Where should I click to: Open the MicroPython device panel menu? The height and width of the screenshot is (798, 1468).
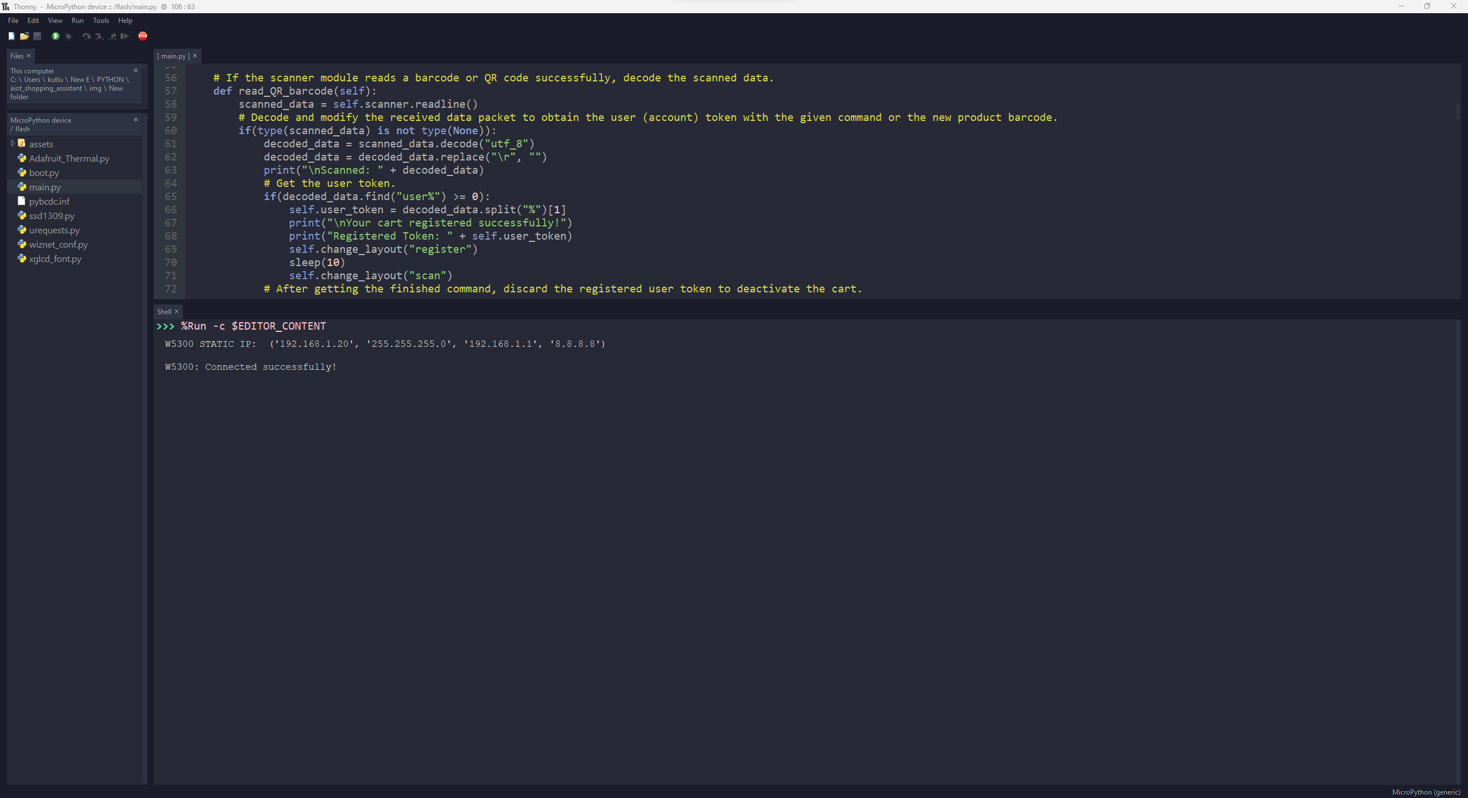pyautogui.click(x=135, y=119)
